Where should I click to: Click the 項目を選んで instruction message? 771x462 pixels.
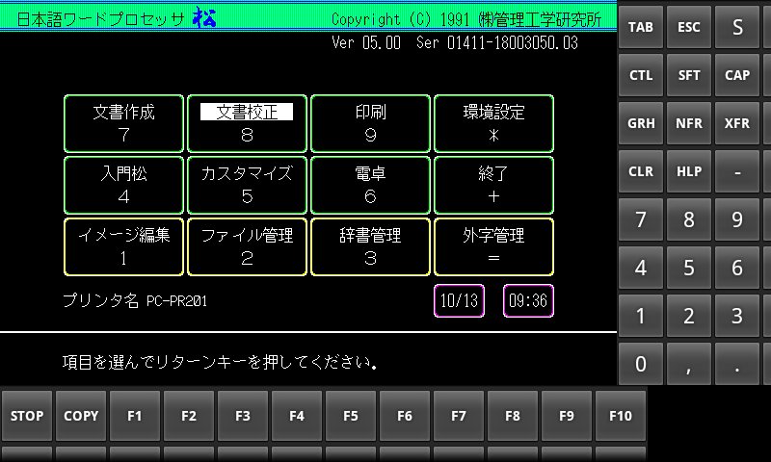coord(220,362)
